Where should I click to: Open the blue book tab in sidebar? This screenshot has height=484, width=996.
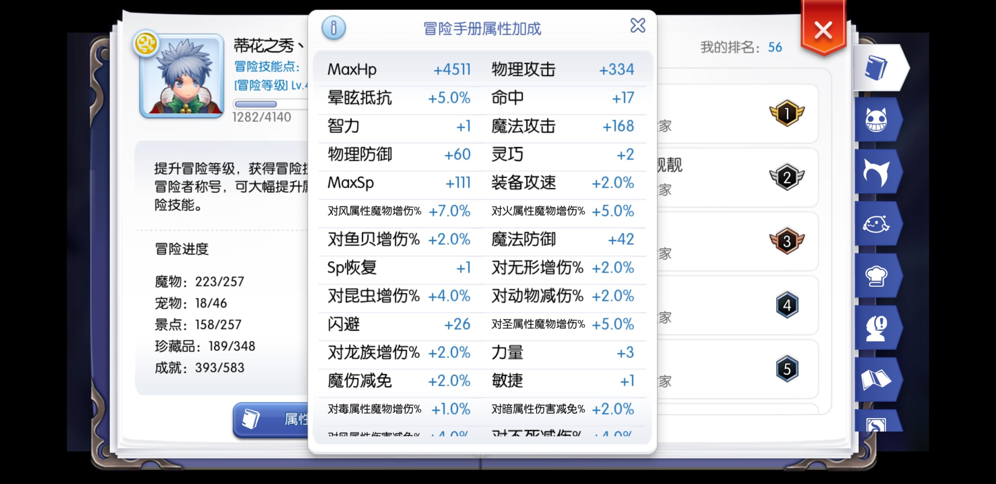click(877, 68)
